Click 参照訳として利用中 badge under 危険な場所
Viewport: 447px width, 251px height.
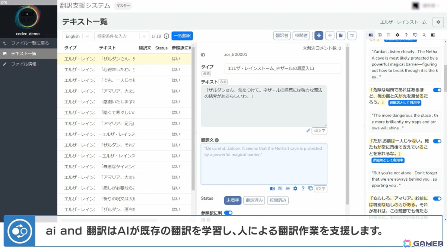coord(405,103)
